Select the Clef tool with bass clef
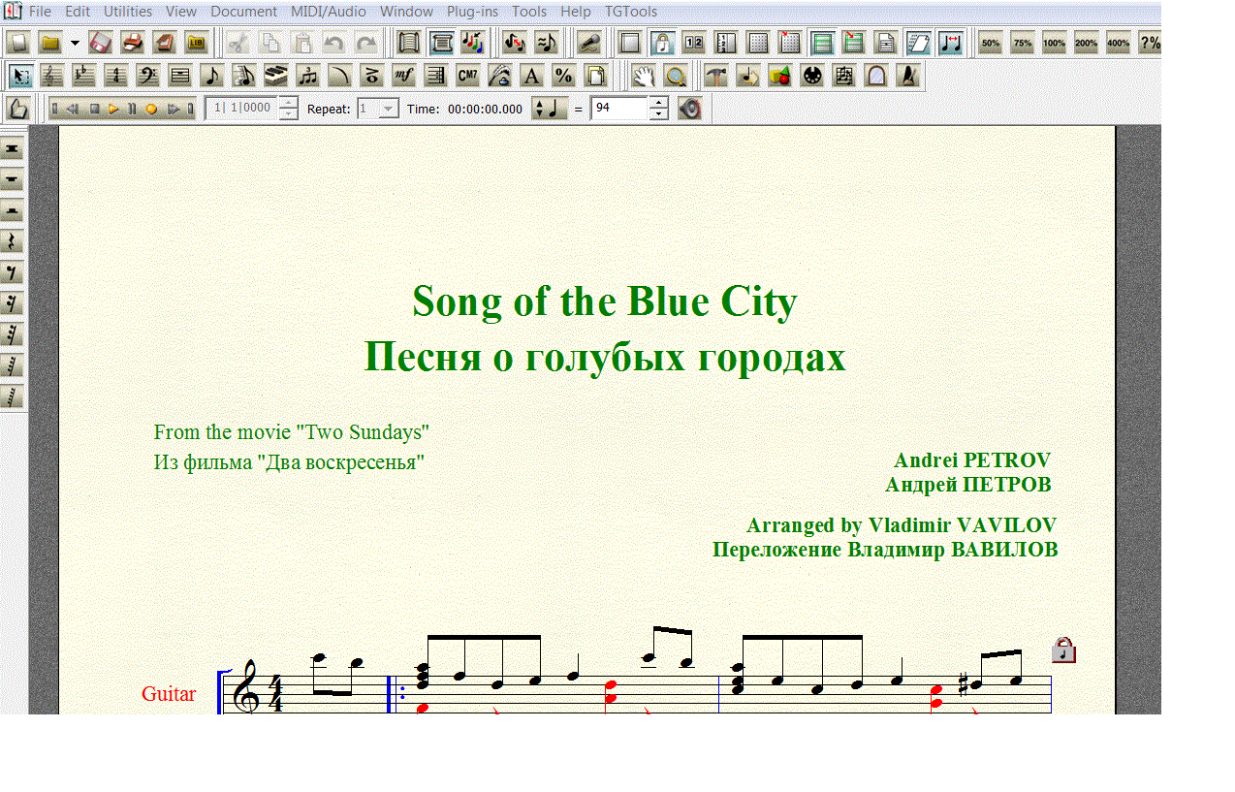 coord(148,76)
